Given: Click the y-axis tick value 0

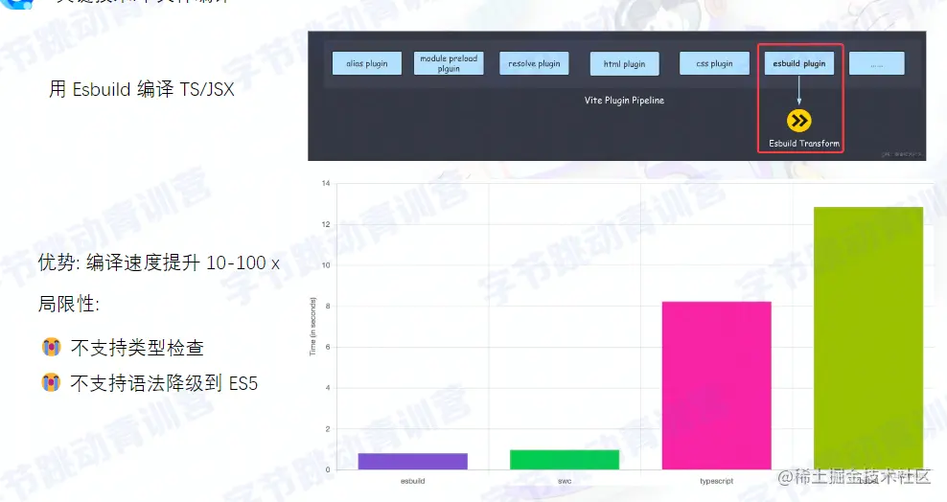Looking at the screenshot, I should click(x=328, y=469).
